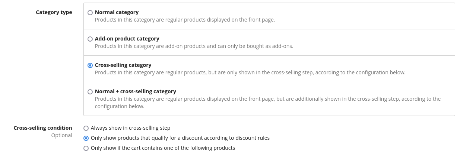Select the Add-on product category radio button
460x155 pixels.
90,39
